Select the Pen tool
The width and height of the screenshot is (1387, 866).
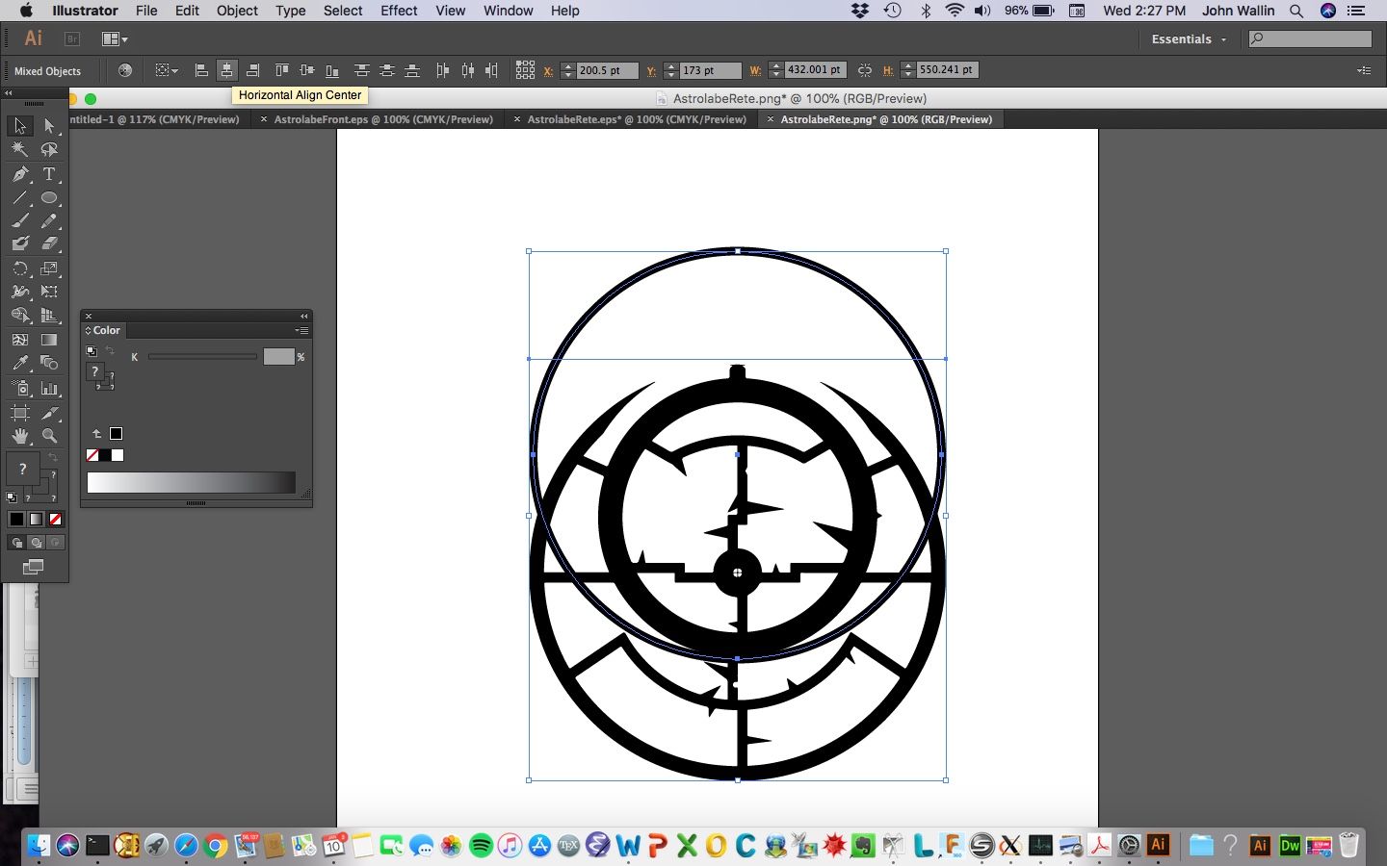click(20, 174)
